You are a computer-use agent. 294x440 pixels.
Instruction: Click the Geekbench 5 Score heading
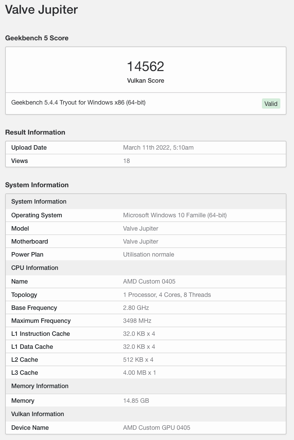coord(37,38)
